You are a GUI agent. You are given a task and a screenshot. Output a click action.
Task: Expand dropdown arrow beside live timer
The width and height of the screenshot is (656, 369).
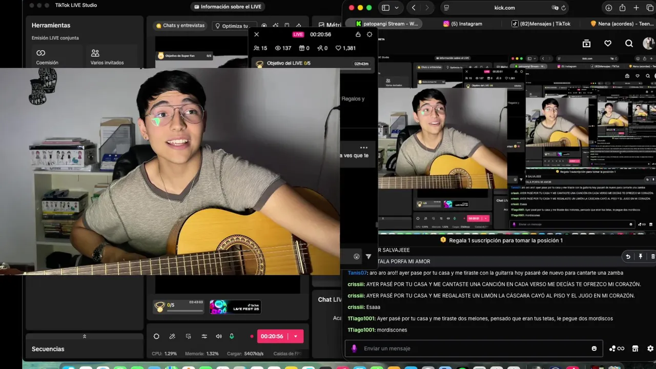tap(296, 336)
